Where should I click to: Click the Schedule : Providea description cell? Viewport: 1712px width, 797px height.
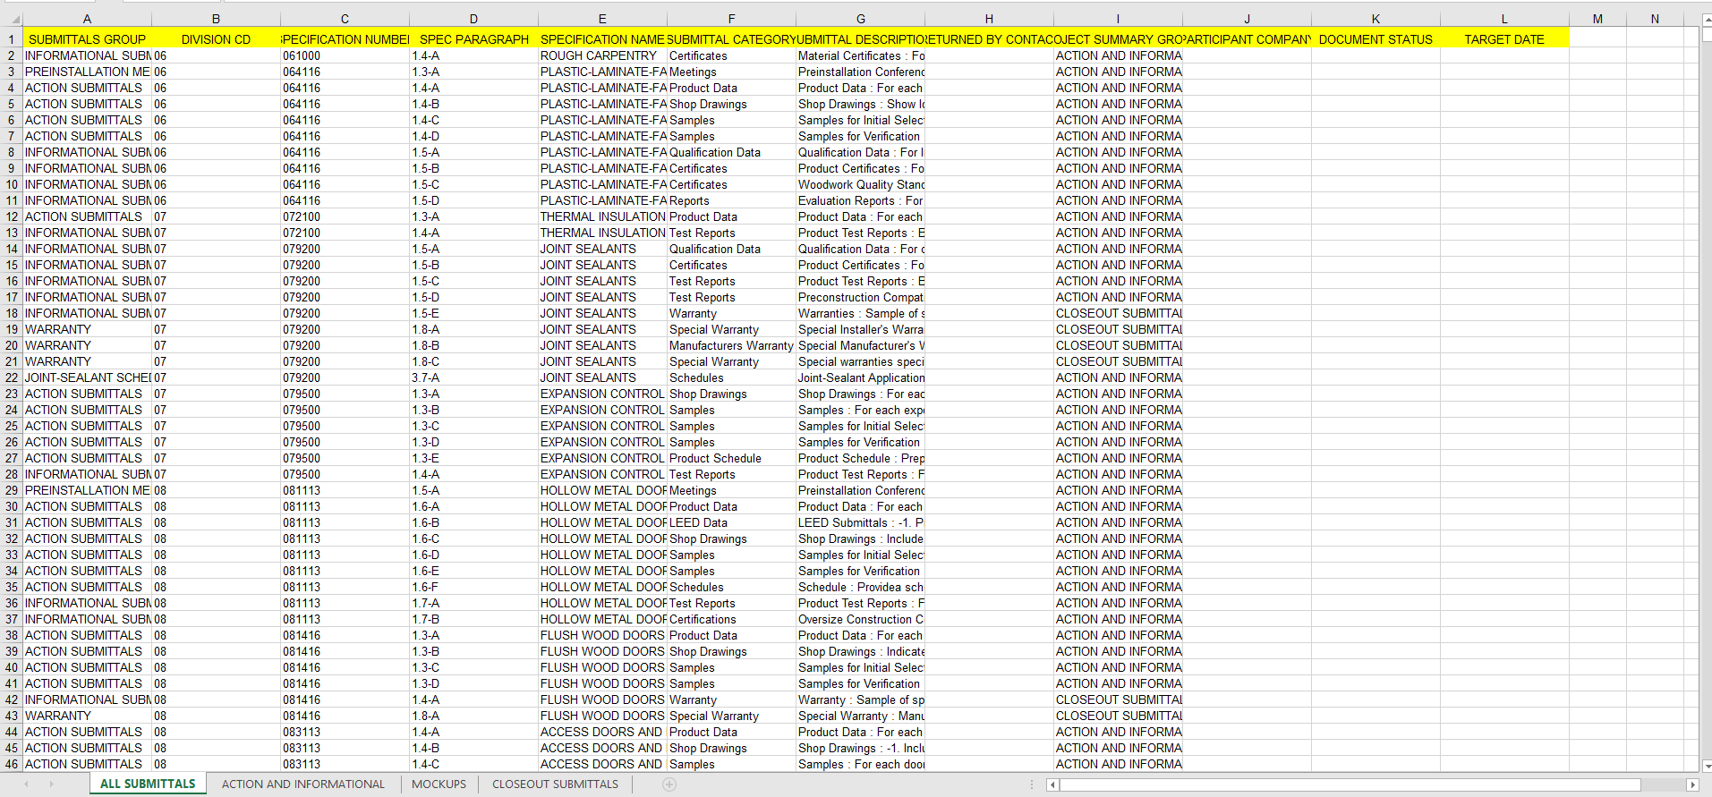tap(860, 587)
